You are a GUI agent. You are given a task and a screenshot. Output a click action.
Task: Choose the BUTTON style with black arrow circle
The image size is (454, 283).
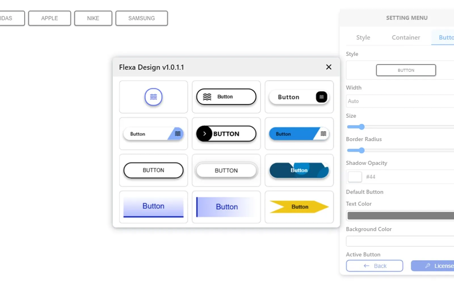click(226, 134)
